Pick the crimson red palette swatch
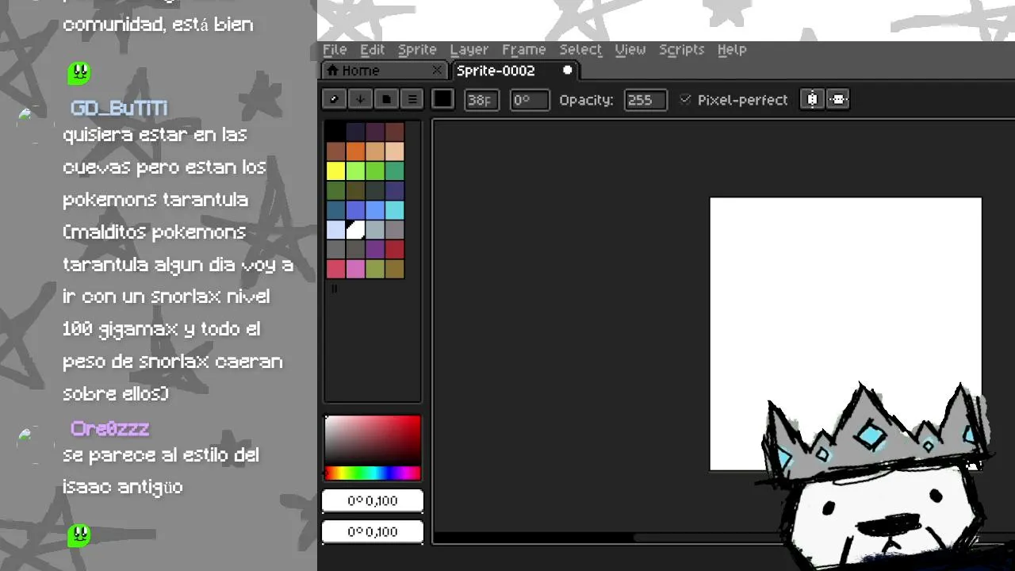The width and height of the screenshot is (1015, 571). click(x=395, y=250)
